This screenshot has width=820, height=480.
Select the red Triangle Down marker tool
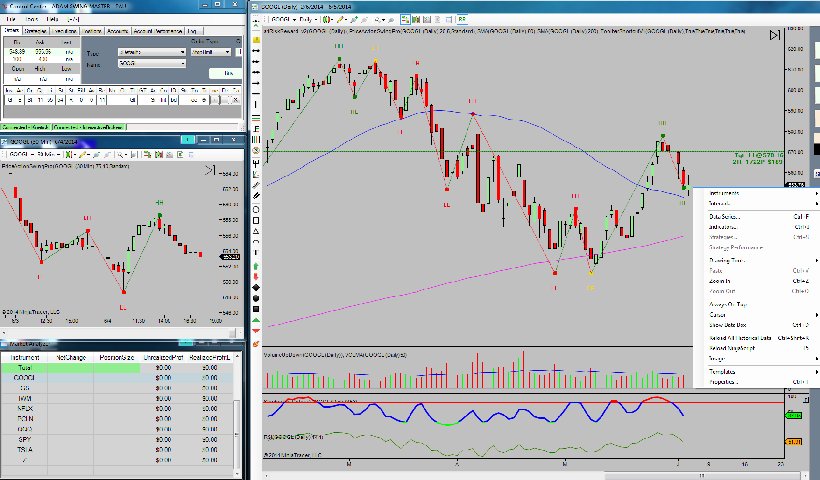coord(256,331)
